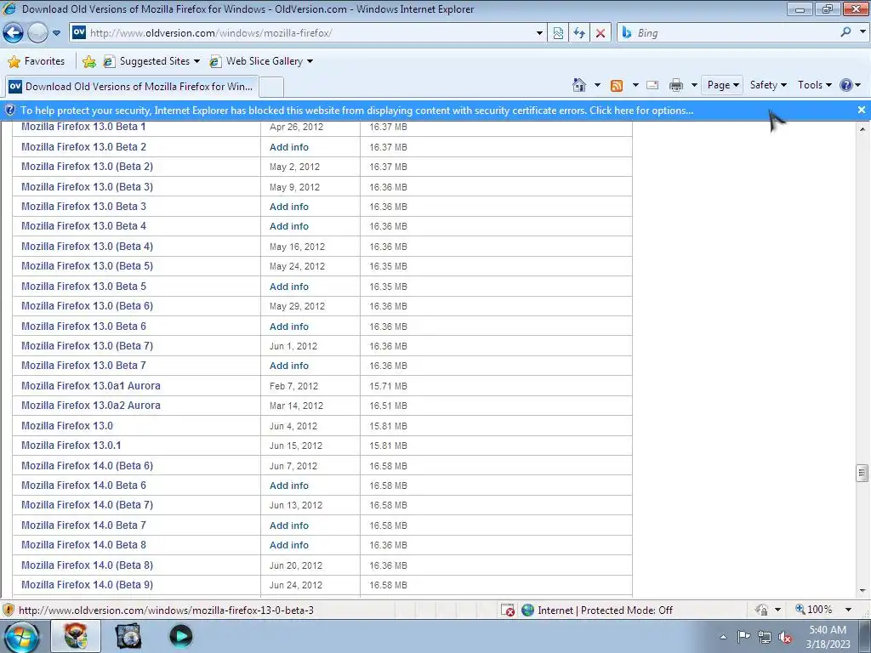This screenshot has width=871, height=653.
Task: Expand Print options dropdown arrow
Action: [694, 85]
